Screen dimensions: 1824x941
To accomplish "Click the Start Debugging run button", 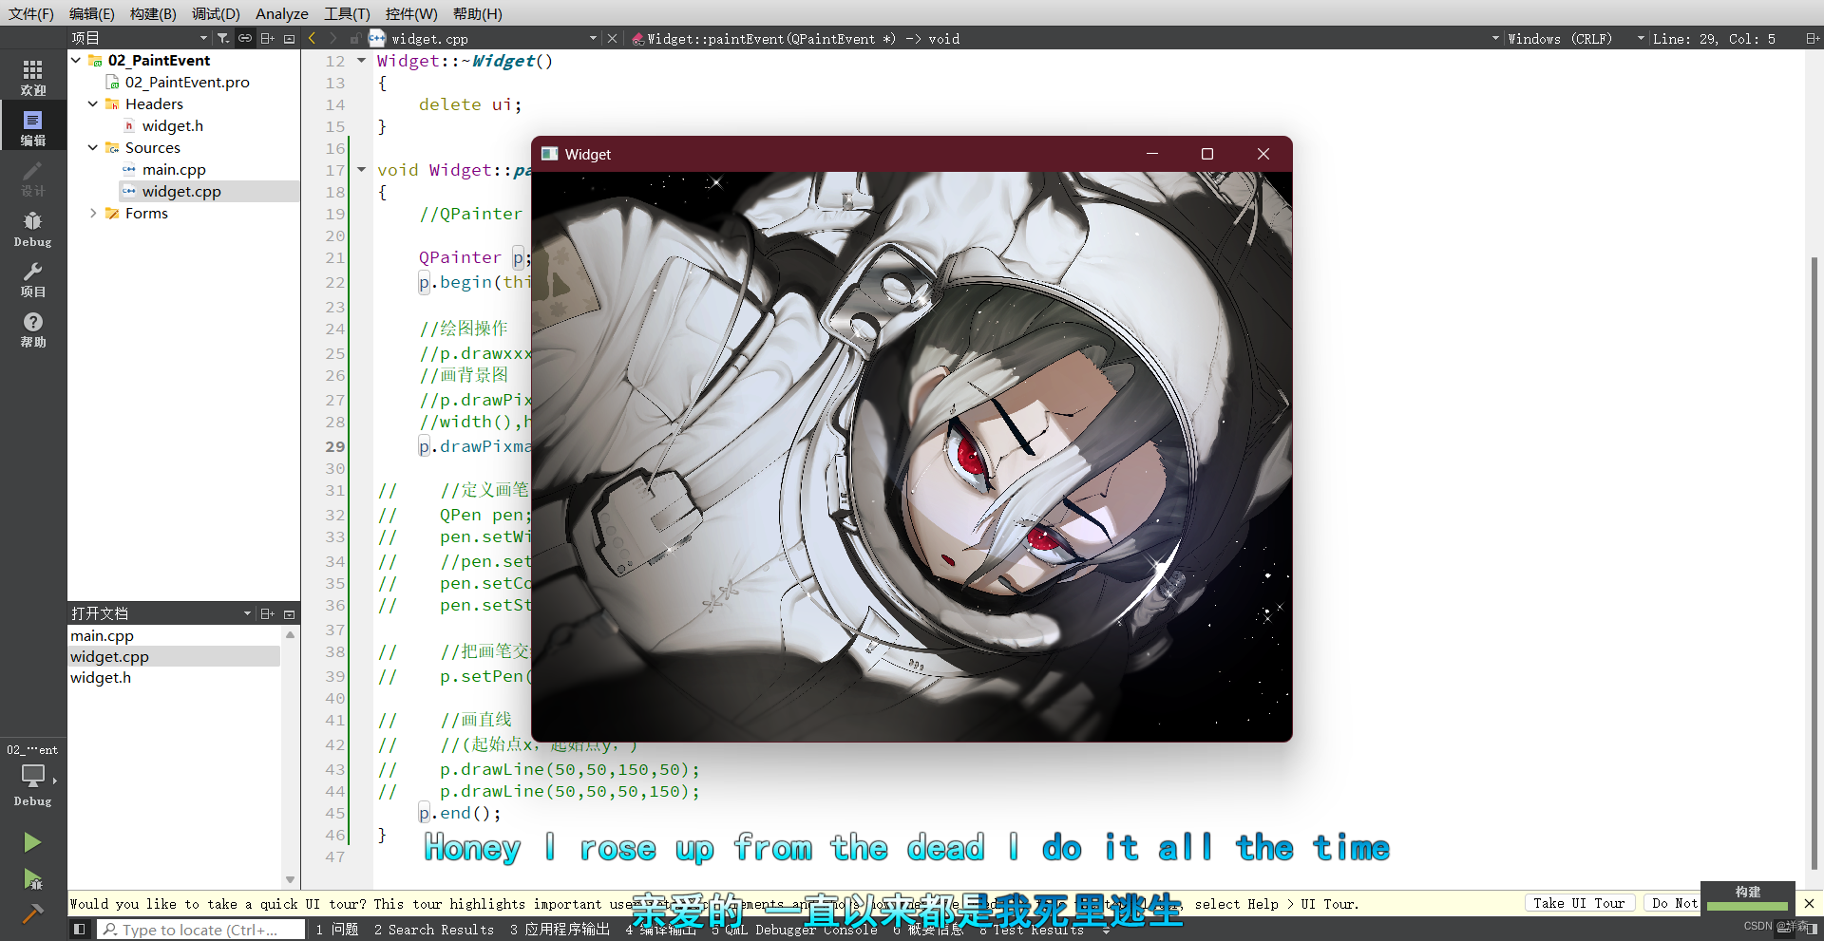I will tap(32, 878).
